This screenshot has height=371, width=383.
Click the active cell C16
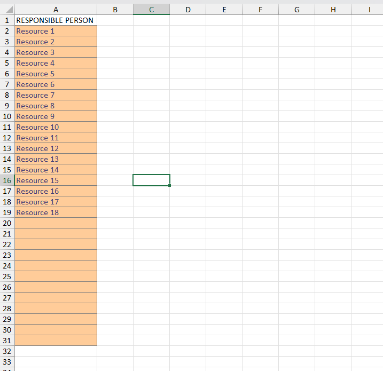(x=152, y=180)
